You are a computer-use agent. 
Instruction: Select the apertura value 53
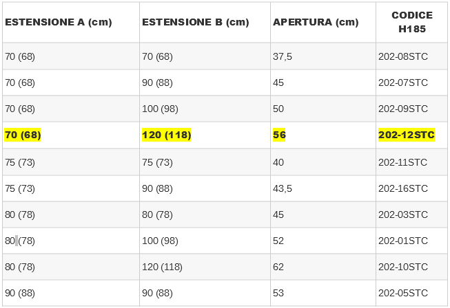(278, 293)
